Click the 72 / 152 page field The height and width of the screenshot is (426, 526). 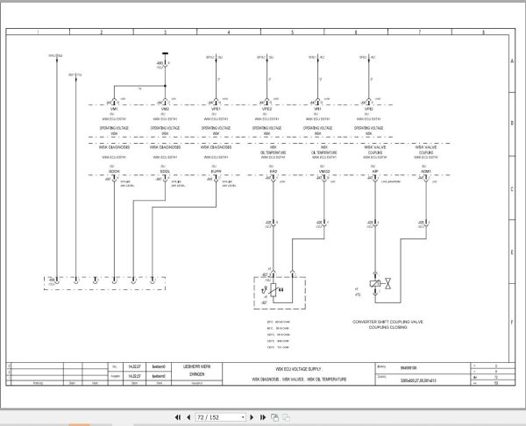(x=218, y=417)
